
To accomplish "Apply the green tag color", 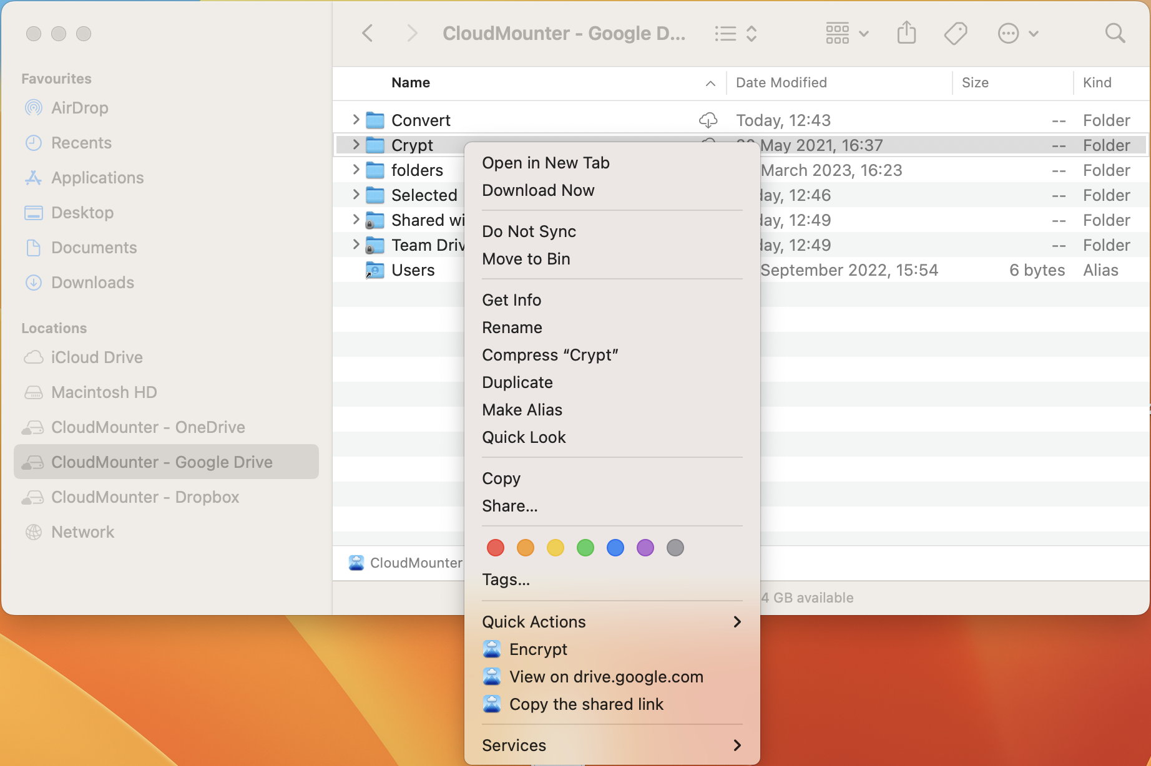I will (585, 548).
